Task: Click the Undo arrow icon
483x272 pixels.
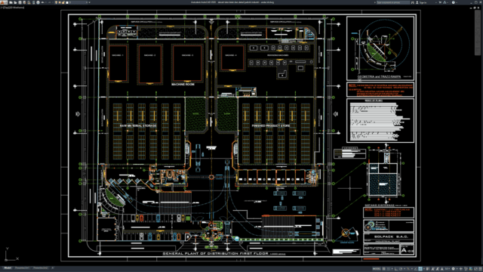Action: coord(42,2)
